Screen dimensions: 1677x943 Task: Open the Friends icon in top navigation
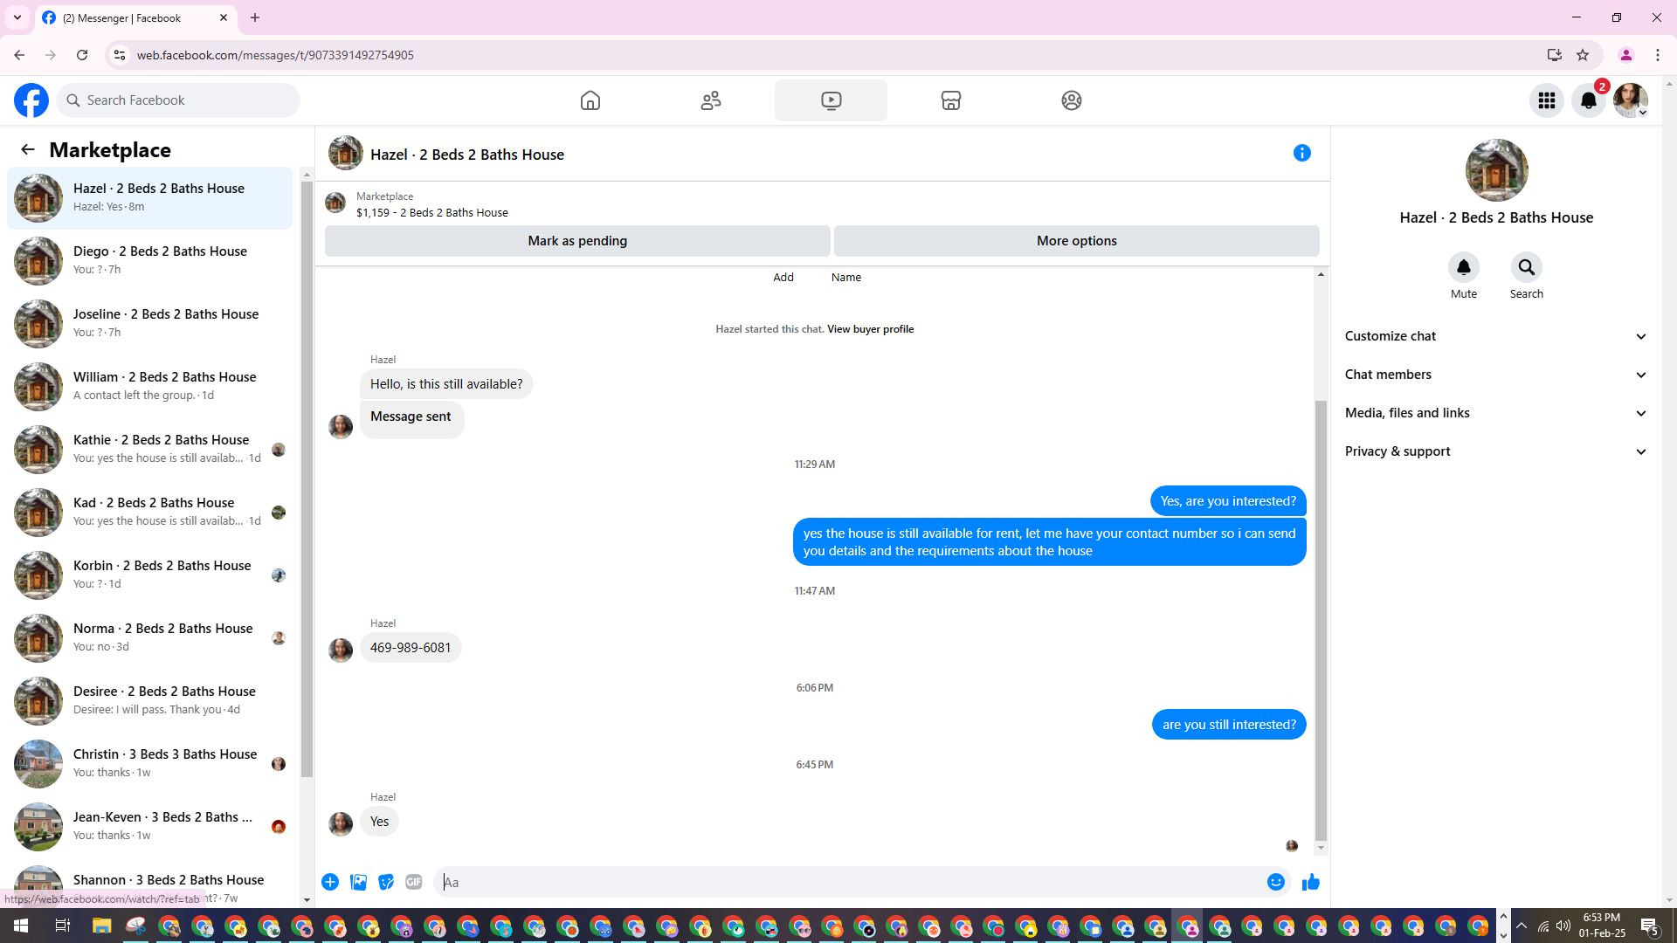click(x=711, y=100)
